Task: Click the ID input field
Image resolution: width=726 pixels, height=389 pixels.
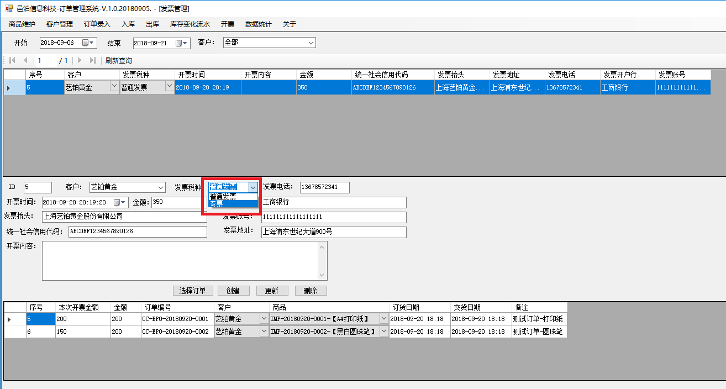Action: pyautogui.click(x=38, y=187)
